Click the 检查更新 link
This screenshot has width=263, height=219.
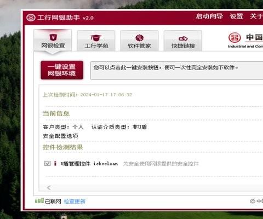(x=75, y=201)
